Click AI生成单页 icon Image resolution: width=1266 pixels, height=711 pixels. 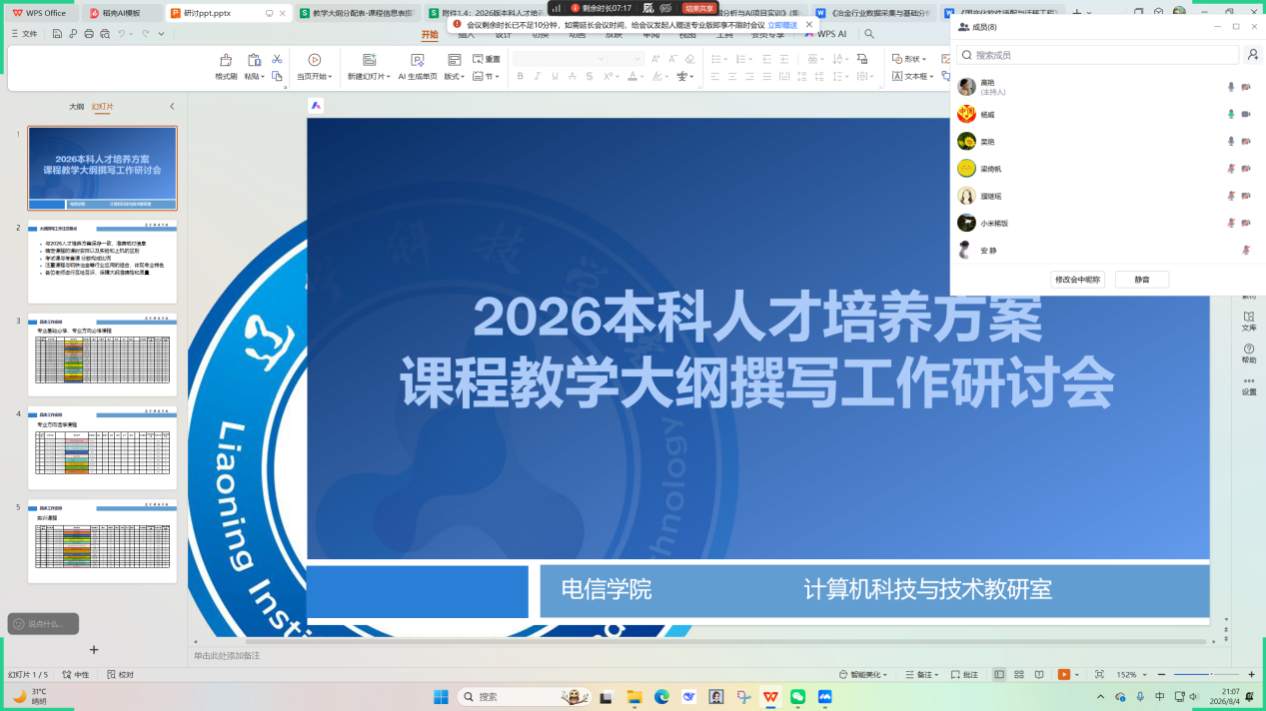point(418,60)
